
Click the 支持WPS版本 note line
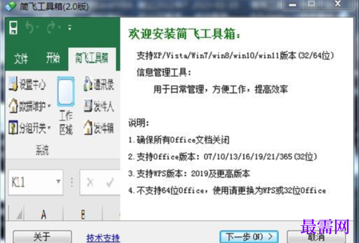point(189,174)
